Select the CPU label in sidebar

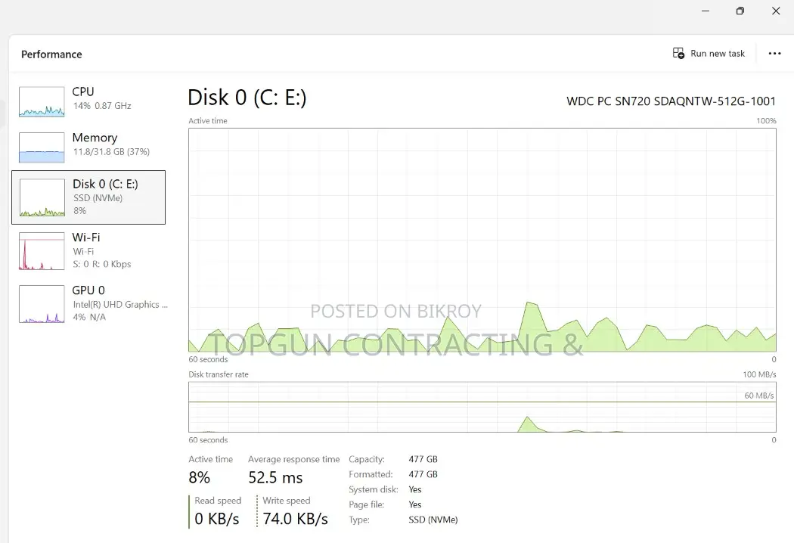[83, 92]
